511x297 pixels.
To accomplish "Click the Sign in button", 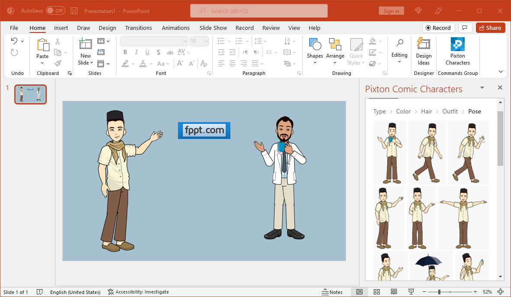I will pyautogui.click(x=391, y=11).
